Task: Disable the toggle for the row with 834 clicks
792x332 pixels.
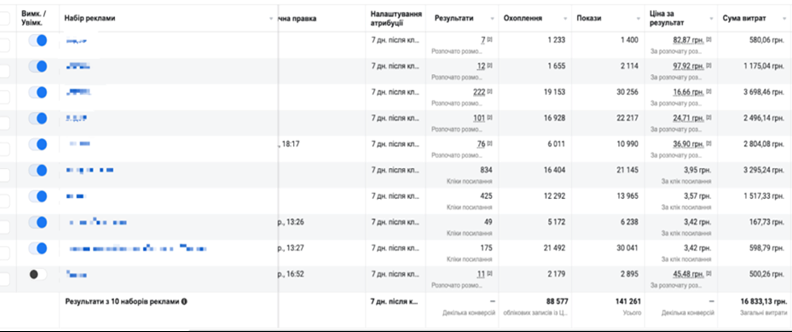Action: pyautogui.click(x=38, y=171)
